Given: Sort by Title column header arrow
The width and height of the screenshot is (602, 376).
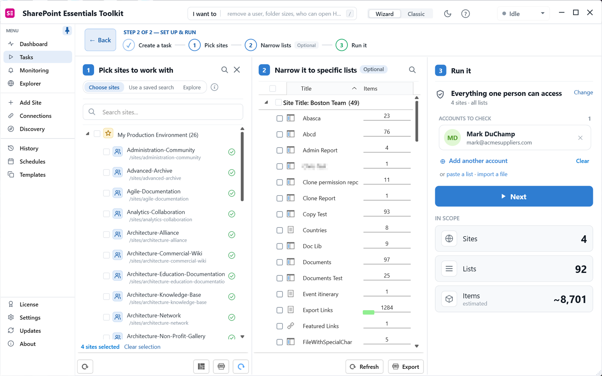Looking at the screenshot, I should [x=354, y=88].
